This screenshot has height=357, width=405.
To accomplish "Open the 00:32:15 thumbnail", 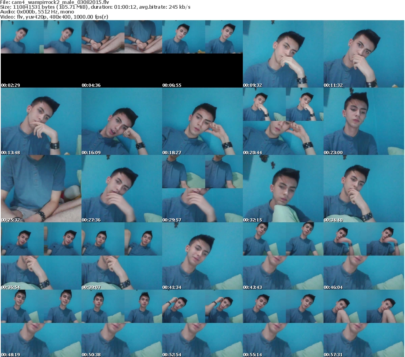I will pyautogui.click(x=283, y=189).
